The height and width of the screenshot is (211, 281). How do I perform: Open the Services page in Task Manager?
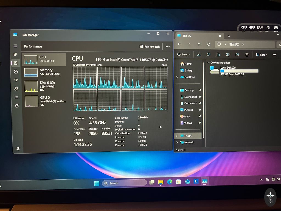pos(16,106)
